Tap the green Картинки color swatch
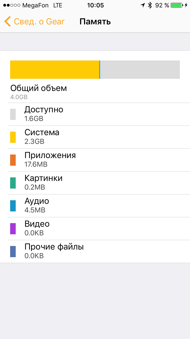 (x=13, y=183)
